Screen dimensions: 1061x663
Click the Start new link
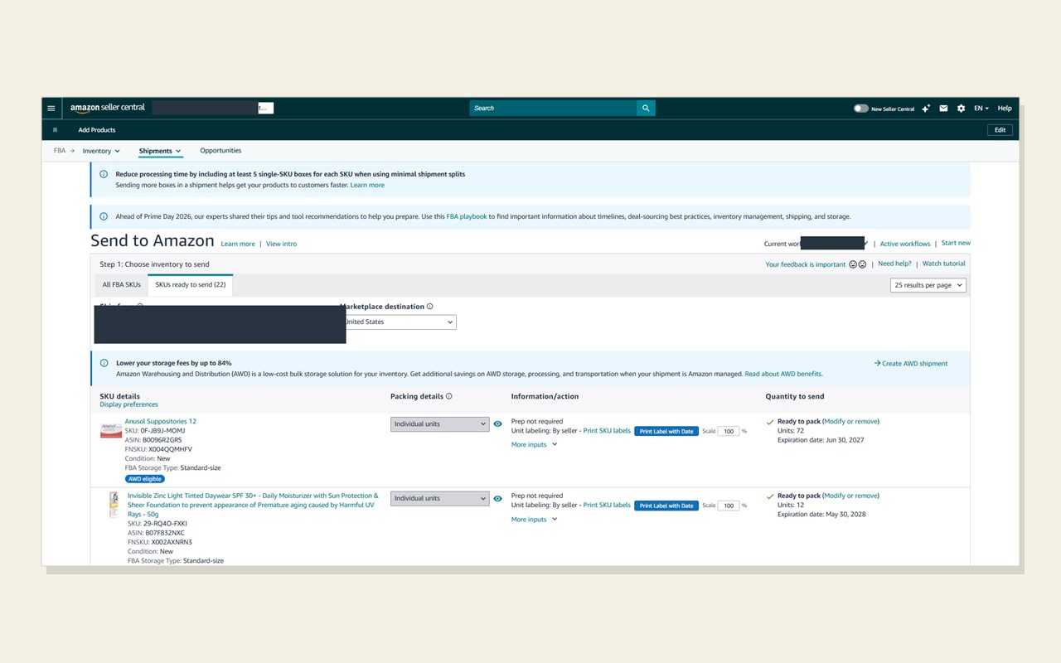coord(956,244)
